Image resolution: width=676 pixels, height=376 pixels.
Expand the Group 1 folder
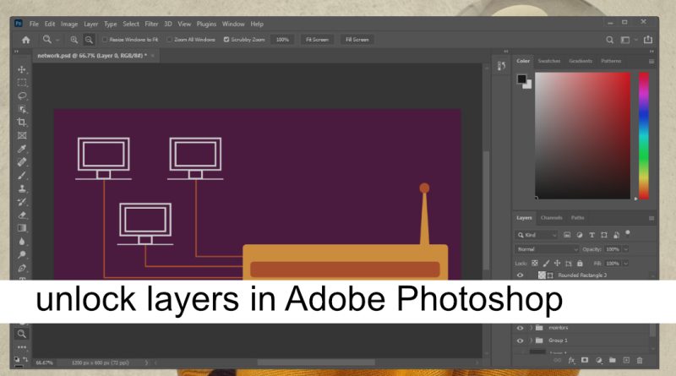point(532,341)
